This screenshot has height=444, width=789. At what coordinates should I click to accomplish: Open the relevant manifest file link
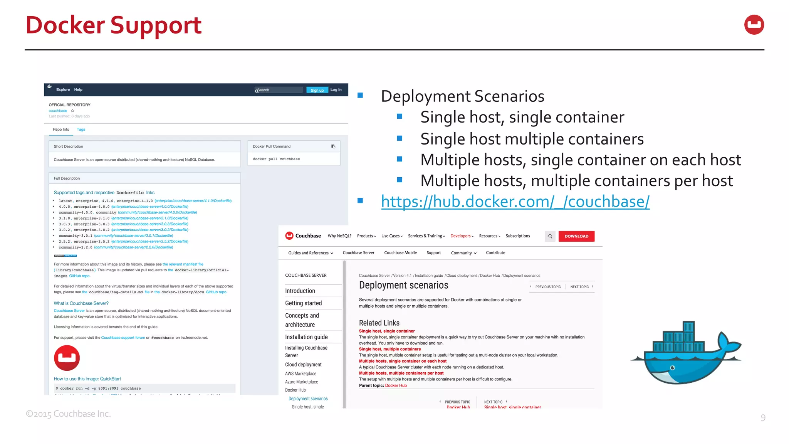(183, 264)
